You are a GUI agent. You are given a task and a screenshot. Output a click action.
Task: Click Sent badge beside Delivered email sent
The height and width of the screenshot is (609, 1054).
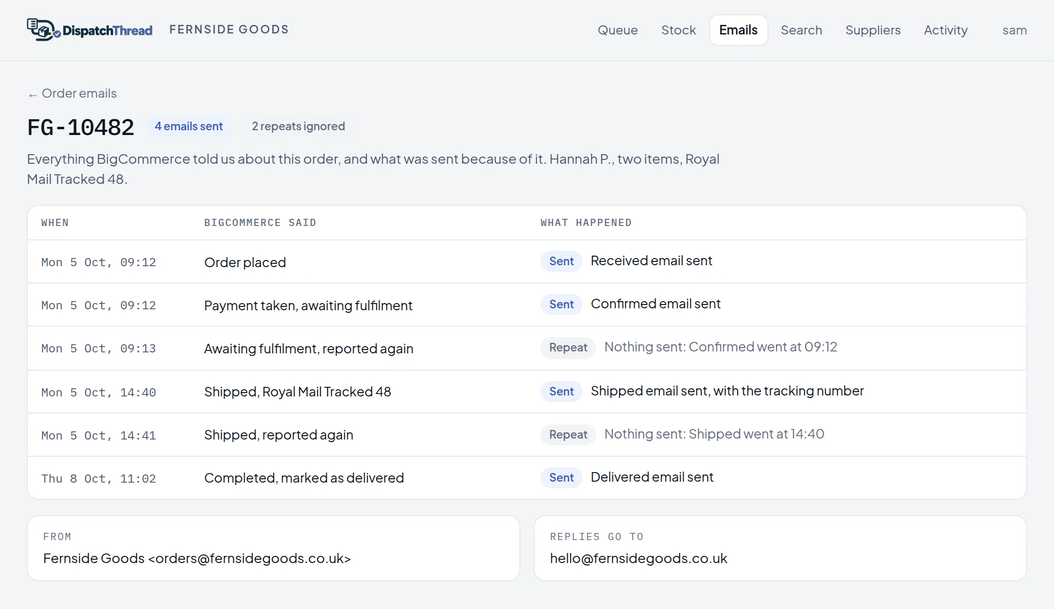click(561, 478)
